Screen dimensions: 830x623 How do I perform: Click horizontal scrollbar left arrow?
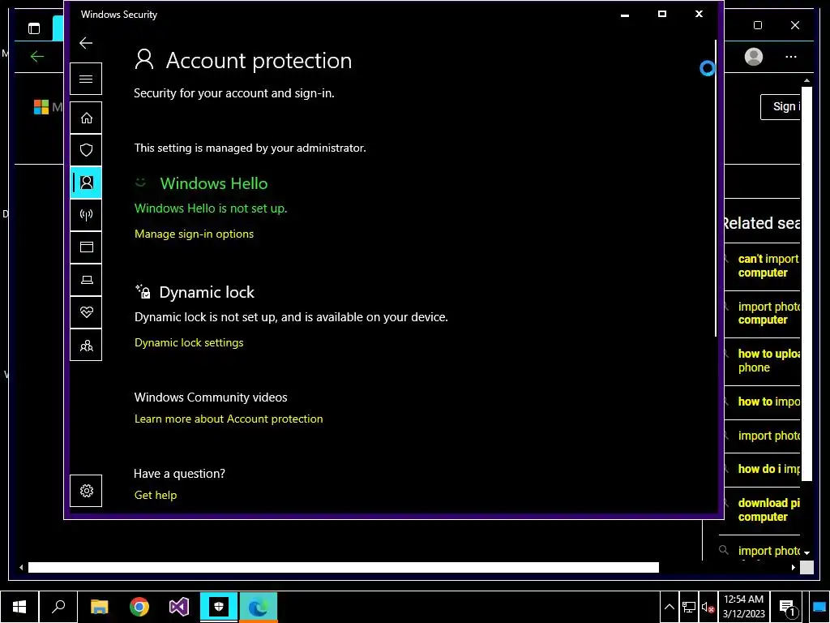[21, 567]
